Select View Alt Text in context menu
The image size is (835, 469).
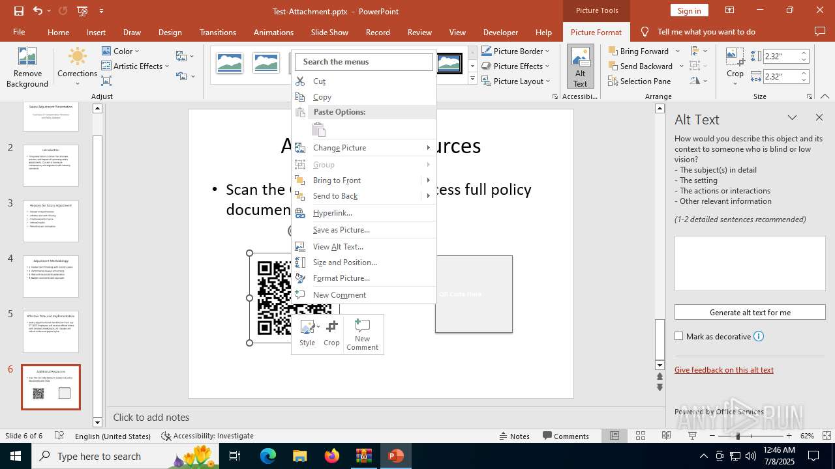tap(363, 246)
